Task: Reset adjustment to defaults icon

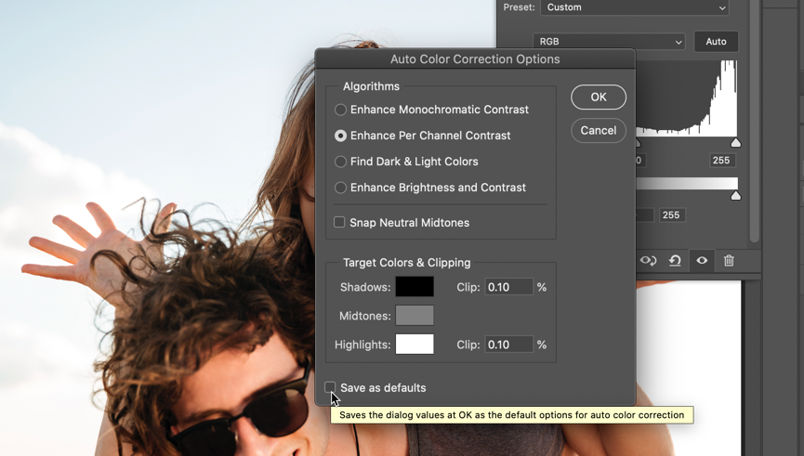Action: 676,261
